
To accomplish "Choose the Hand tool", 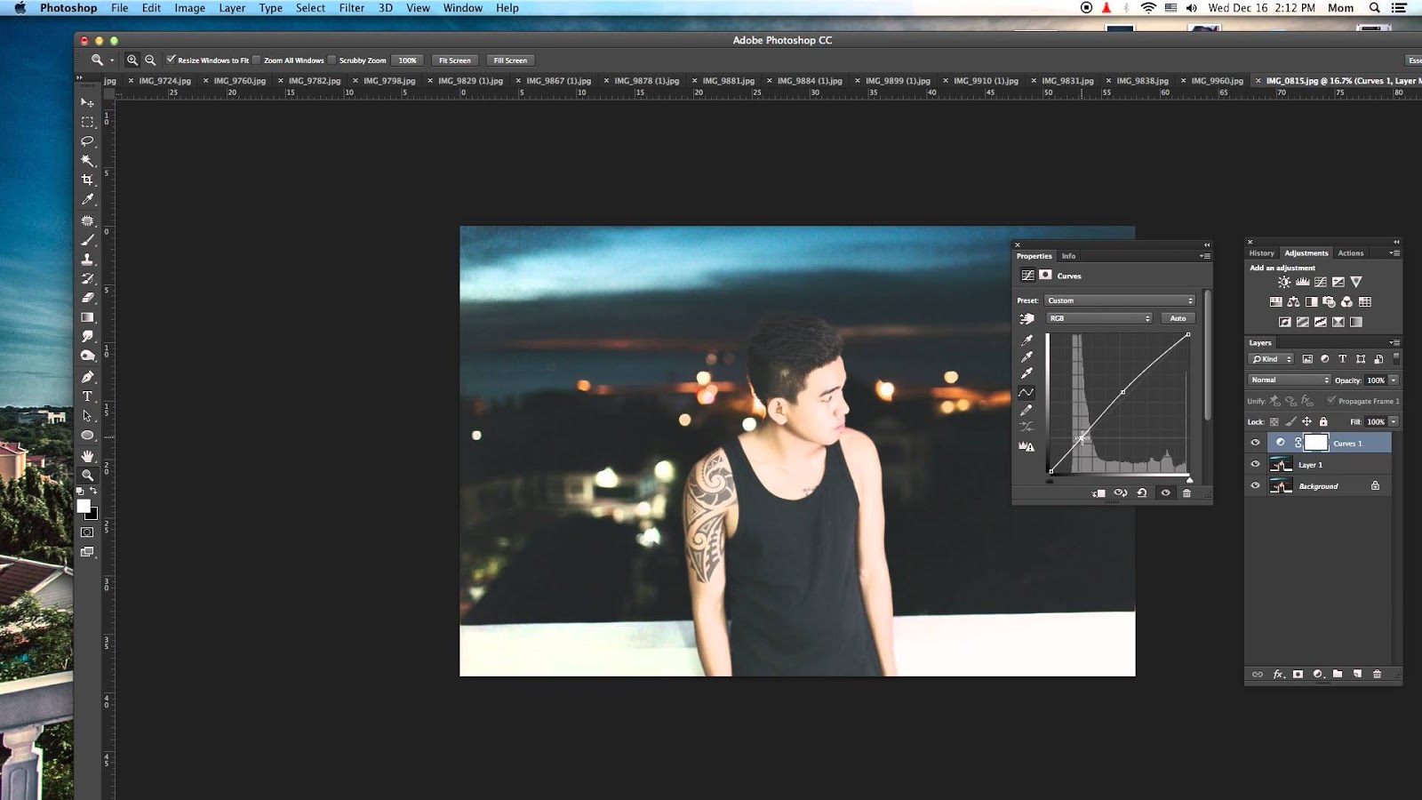I will coord(87,455).
